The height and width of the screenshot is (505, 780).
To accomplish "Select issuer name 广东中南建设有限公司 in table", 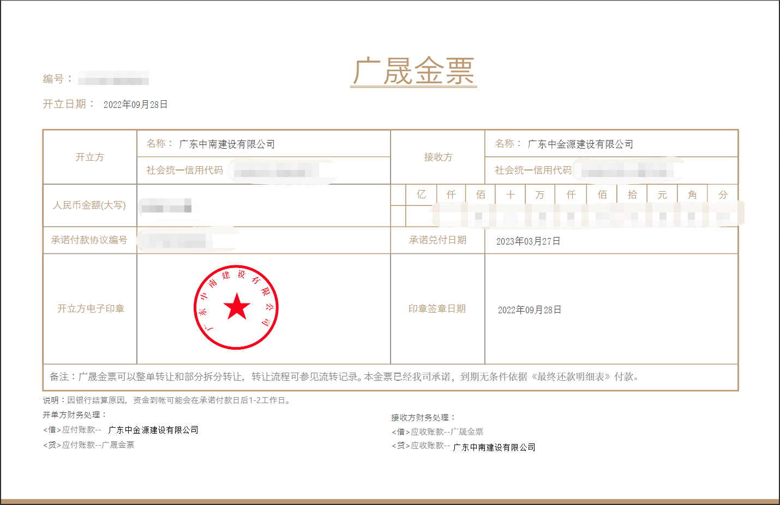I will click(227, 144).
